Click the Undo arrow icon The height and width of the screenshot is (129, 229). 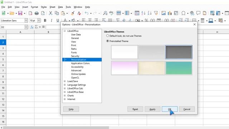[87, 13]
